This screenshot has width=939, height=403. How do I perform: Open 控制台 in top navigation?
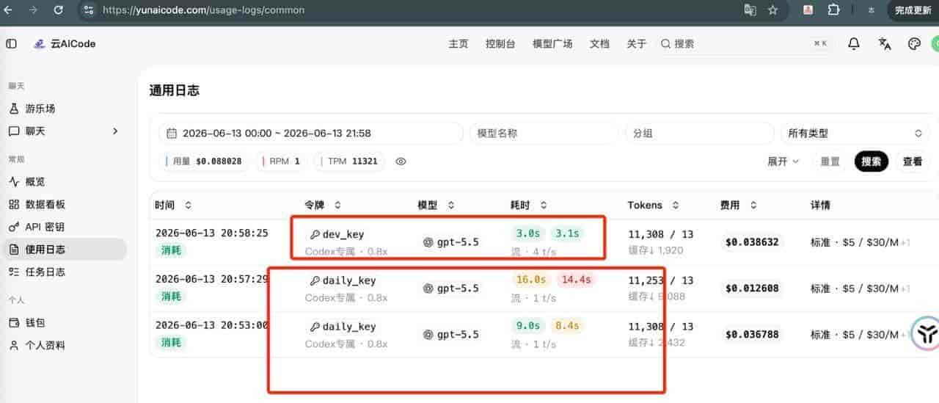500,44
